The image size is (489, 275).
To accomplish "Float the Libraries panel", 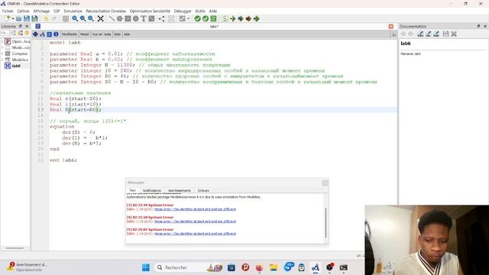I will (x=21, y=26).
